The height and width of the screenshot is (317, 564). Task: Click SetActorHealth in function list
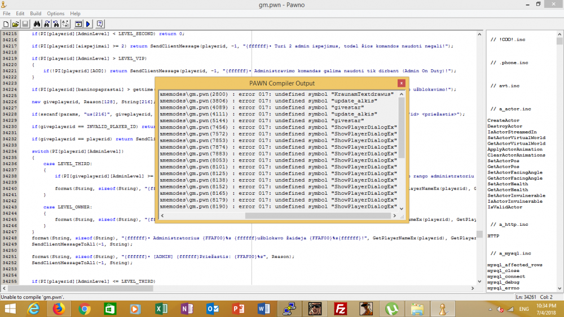pos(508,184)
